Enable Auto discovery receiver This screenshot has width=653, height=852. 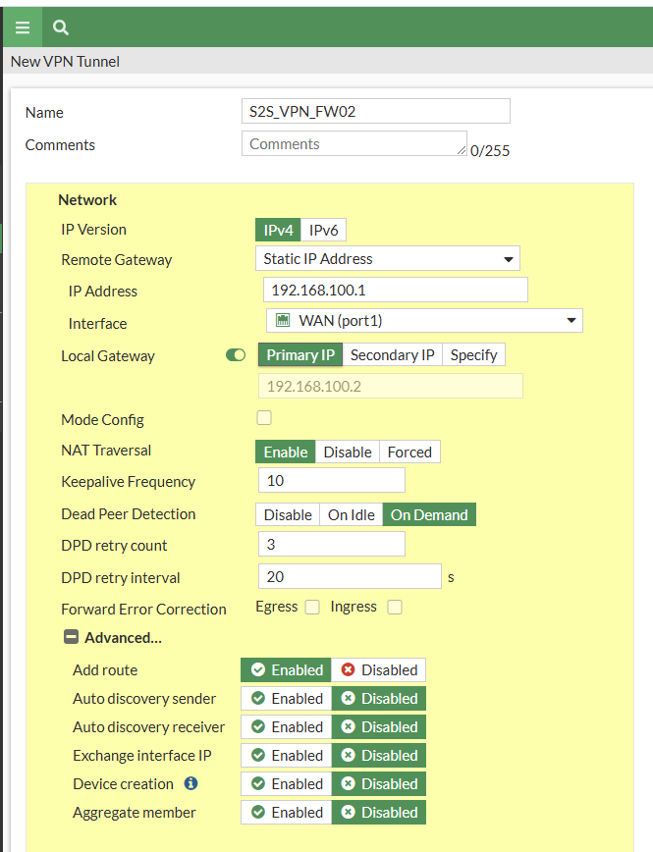point(286,727)
